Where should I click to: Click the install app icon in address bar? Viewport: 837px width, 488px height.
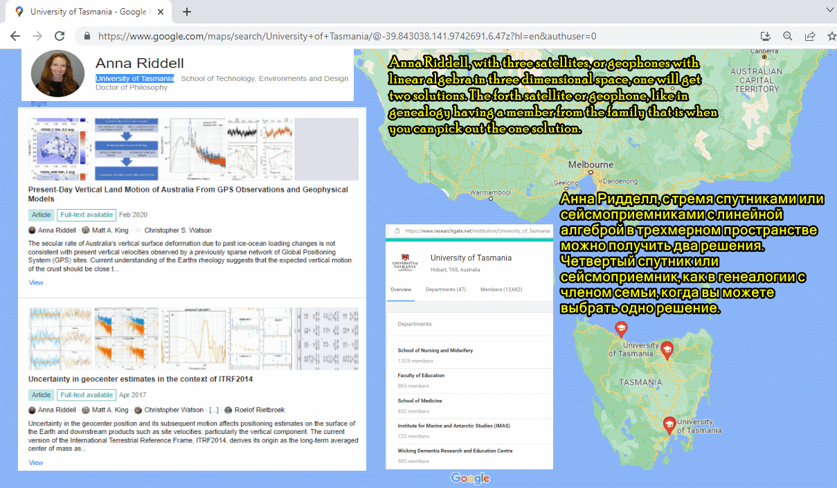click(x=765, y=36)
